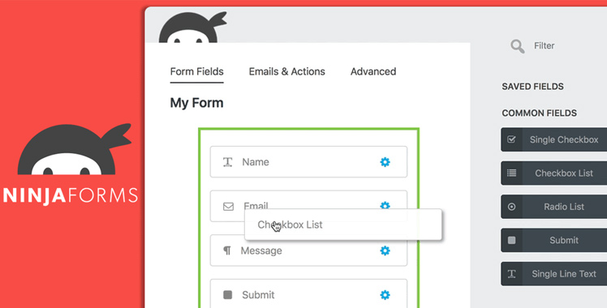Add a Single Line Text field
Screen dimensions: 607x308
(x=554, y=274)
